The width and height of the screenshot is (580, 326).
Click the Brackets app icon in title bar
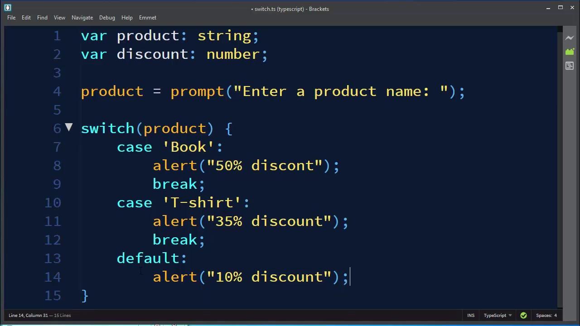[x=7, y=8]
